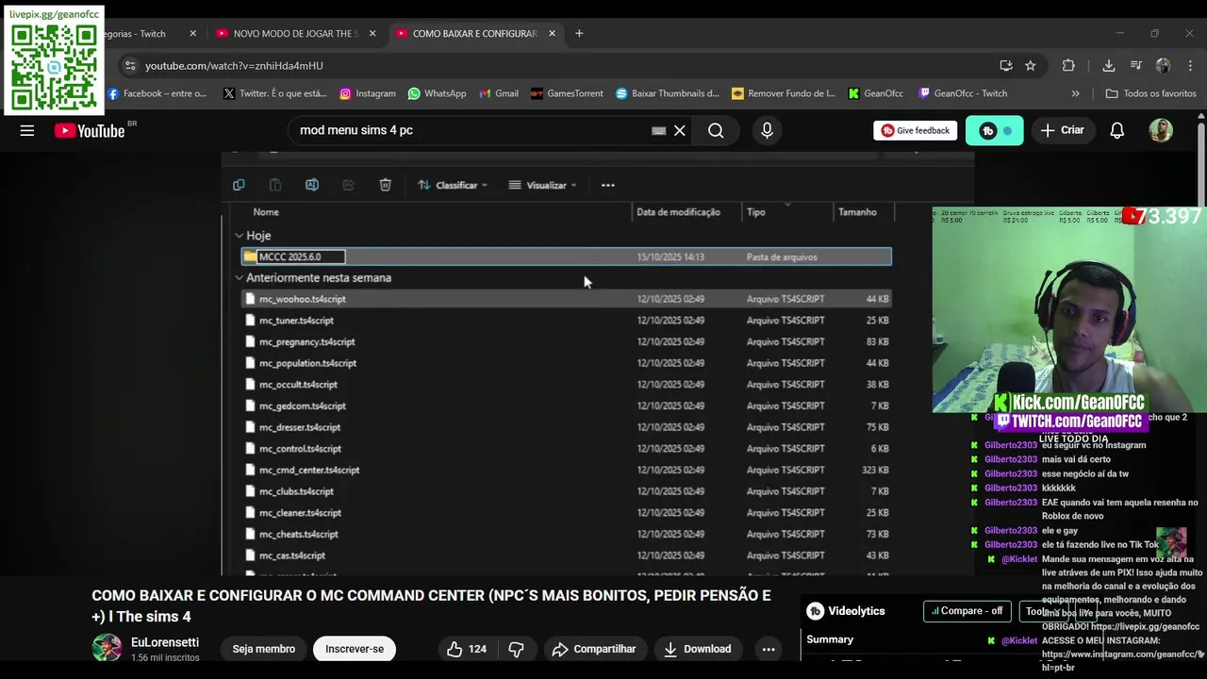This screenshot has height=679, width=1207.
Task: Click the Give feedback button
Action: (x=915, y=130)
